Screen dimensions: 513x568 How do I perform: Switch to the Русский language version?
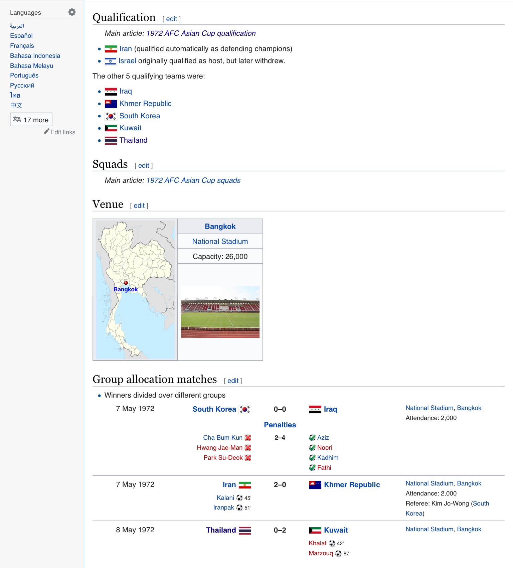pyautogui.click(x=22, y=86)
